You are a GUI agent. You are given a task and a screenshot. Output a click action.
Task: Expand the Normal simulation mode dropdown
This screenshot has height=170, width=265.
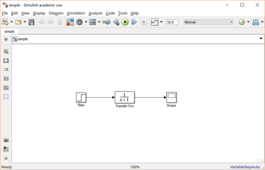pyautogui.click(x=209, y=22)
